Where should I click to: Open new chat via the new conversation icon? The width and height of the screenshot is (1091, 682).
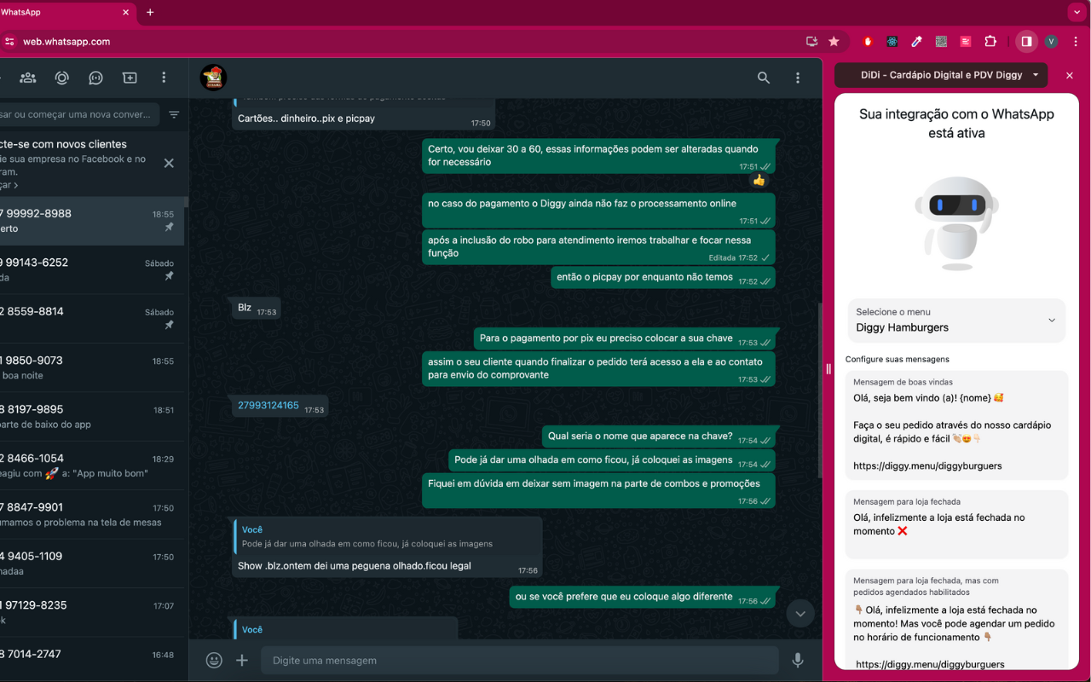[130, 78]
